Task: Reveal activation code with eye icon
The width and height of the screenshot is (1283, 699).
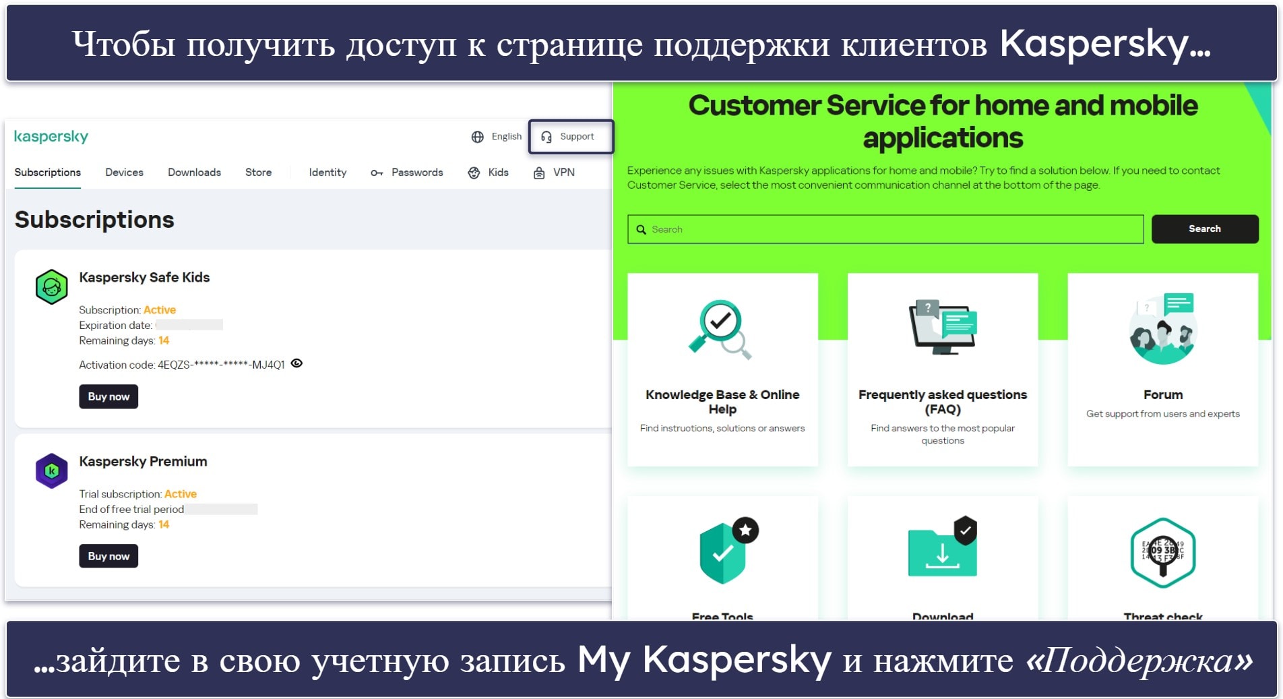Action: pos(296,363)
